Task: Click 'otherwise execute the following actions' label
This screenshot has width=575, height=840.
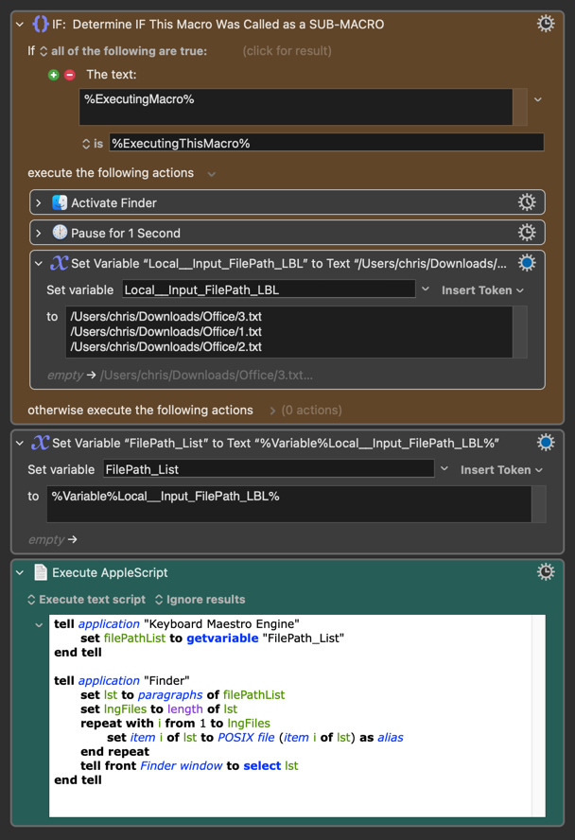Action: pyautogui.click(x=140, y=410)
